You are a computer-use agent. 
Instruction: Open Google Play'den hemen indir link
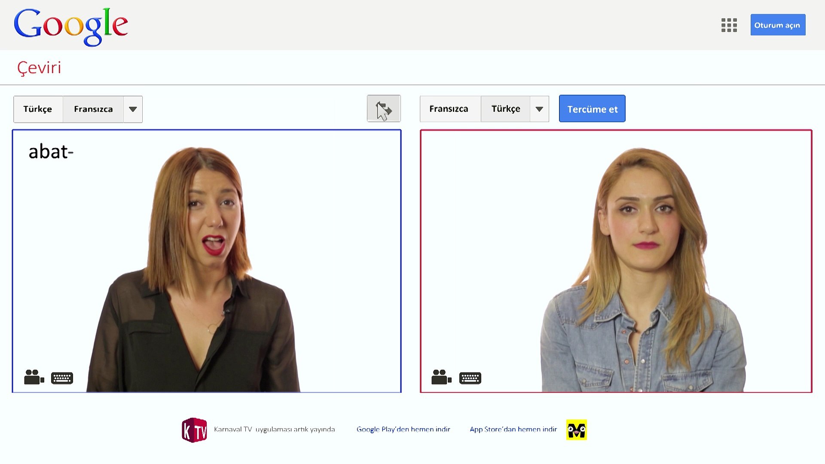click(x=403, y=429)
